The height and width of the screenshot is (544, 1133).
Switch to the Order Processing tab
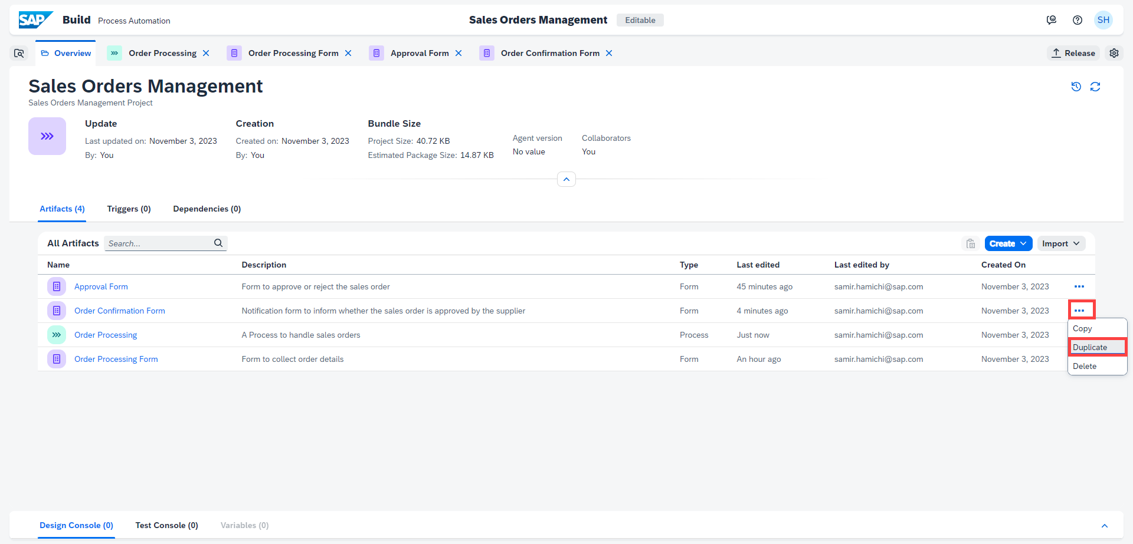(162, 53)
